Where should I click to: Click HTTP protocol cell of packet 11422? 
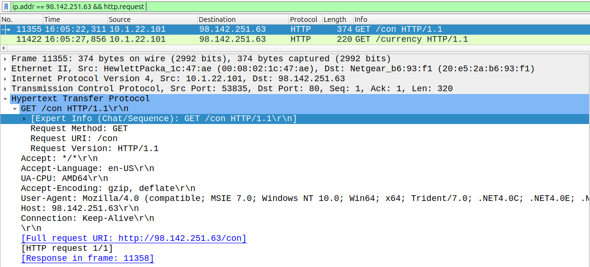pyautogui.click(x=300, y=39)
